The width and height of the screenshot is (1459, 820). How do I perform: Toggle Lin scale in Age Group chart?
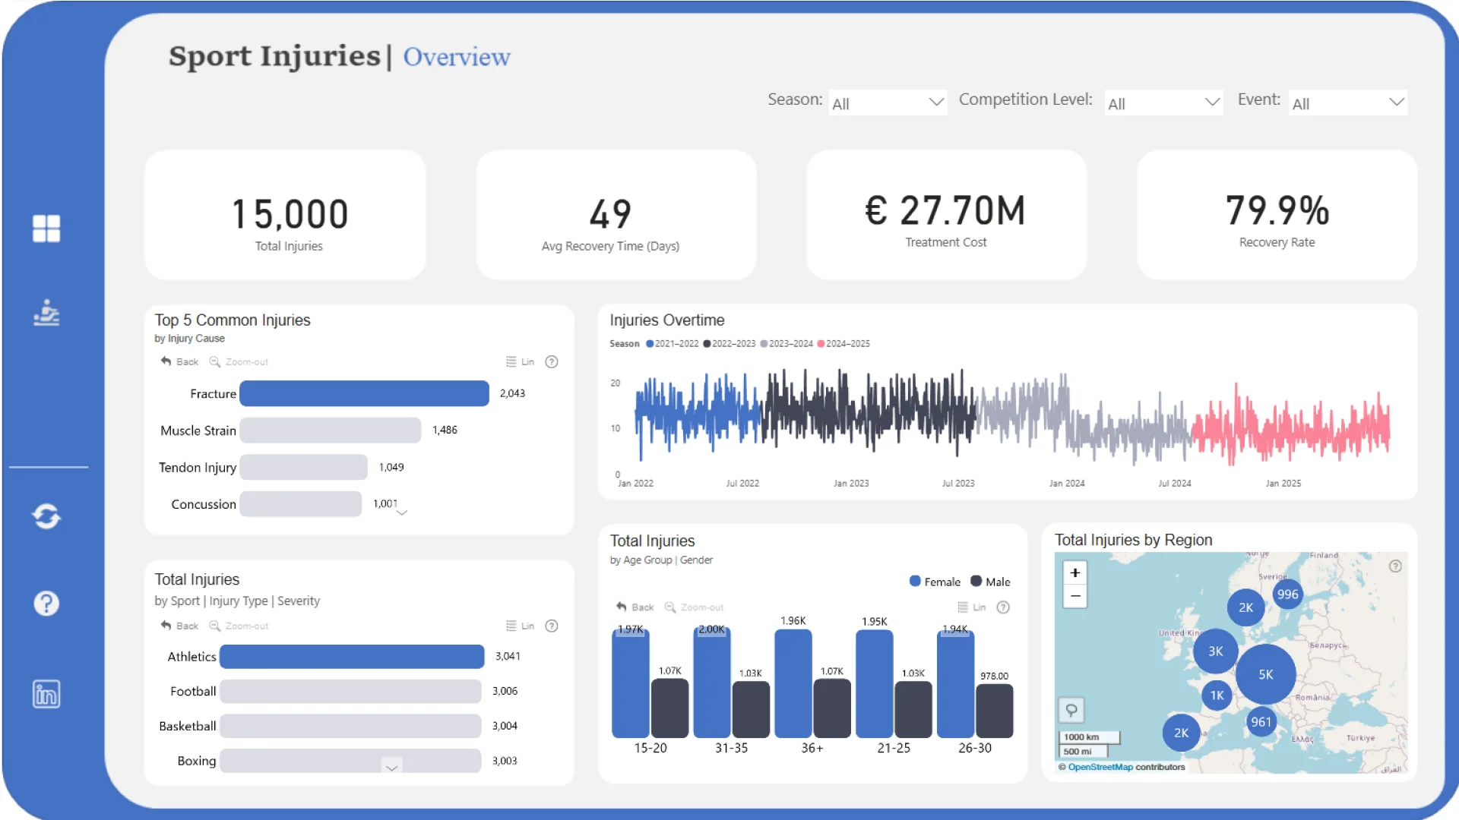pyautogui.click(x=971, y=607)
